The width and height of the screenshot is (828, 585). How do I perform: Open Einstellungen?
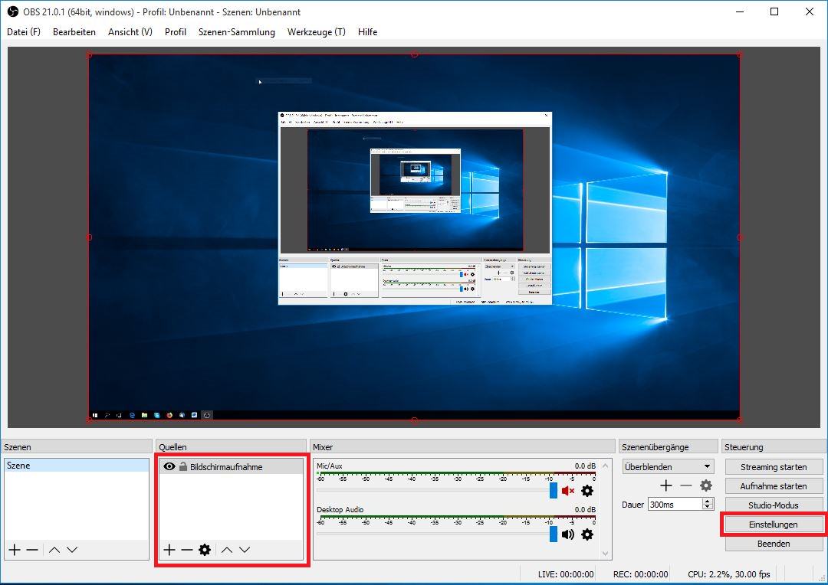(x=774, y=525)
